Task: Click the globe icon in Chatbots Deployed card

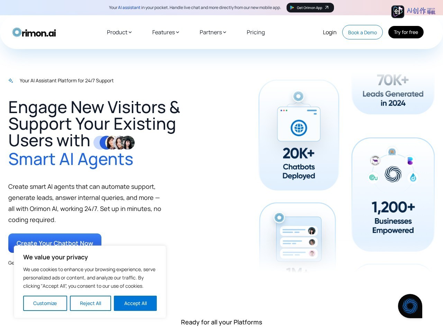Action: pyautogui.click(x=299, y=128)
